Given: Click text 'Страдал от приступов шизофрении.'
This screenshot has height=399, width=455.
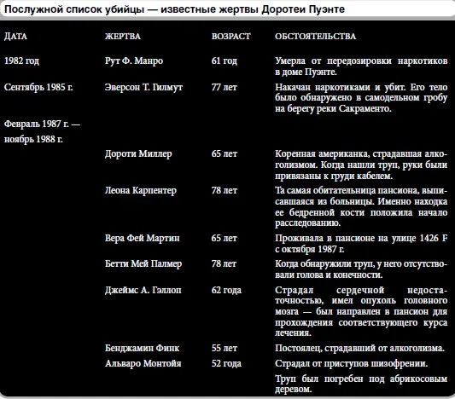Looking at the screenshot, I should coord(352,363).
